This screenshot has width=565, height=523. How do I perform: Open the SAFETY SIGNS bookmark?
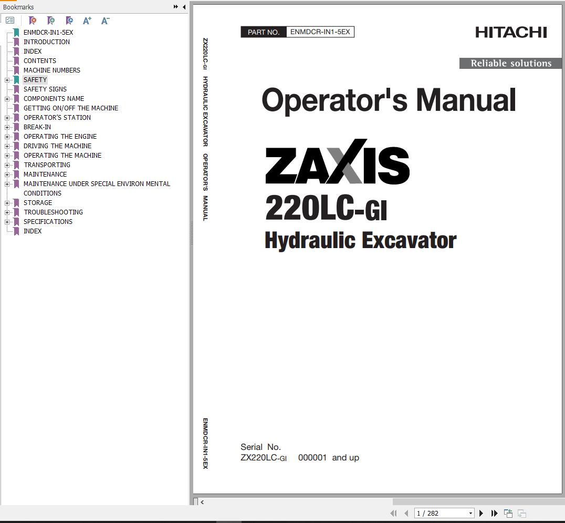(x=45, y=89)
